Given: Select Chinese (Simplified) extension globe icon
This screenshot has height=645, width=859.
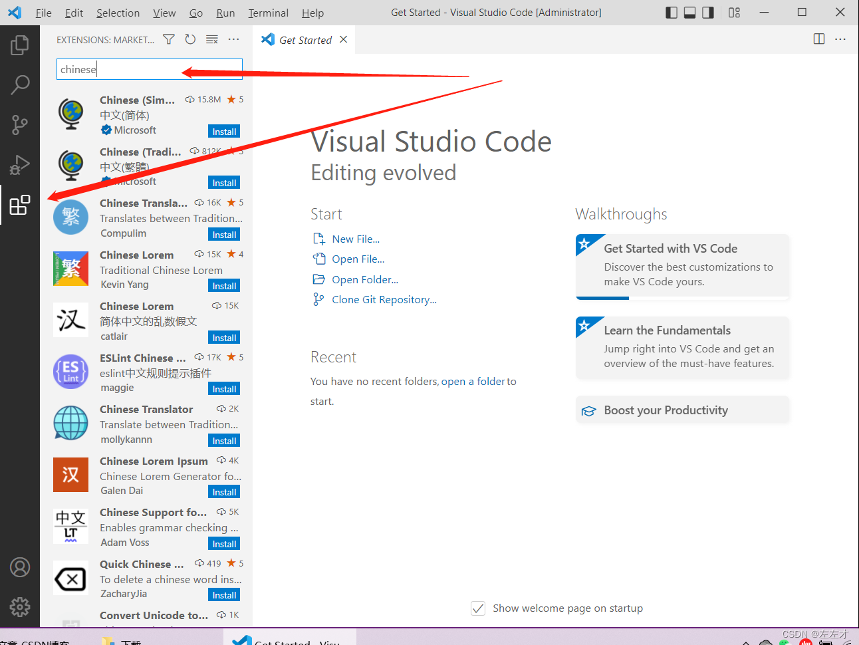Looking at the screenshot, I should pyautogui.click(x=70, y=114).
